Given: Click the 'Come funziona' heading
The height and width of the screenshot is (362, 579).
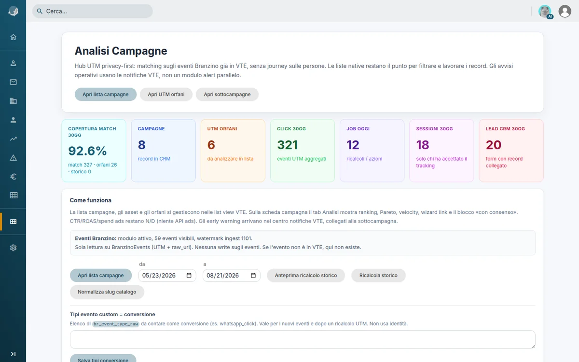Looking at the screenshot, I should (x=91, y=200).
